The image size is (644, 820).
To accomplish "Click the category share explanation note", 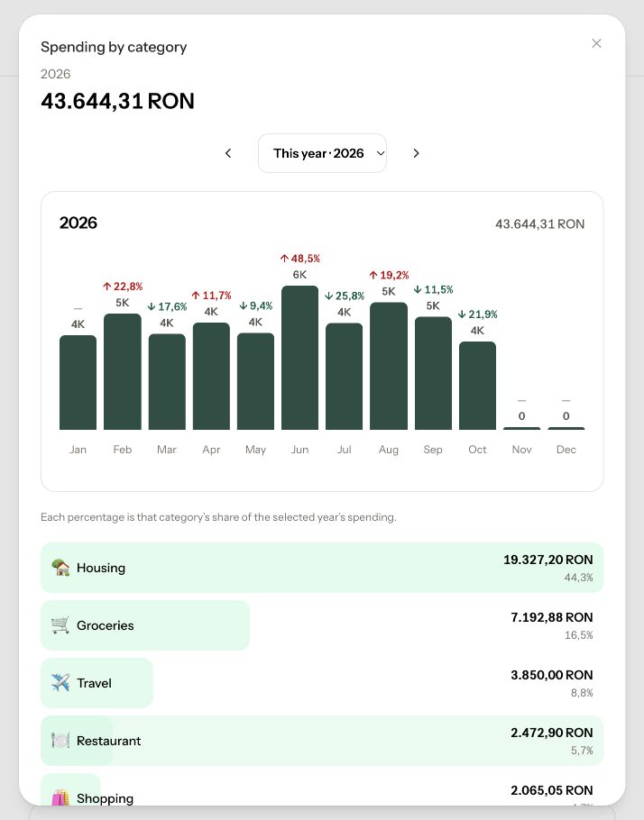I will 218,517.
